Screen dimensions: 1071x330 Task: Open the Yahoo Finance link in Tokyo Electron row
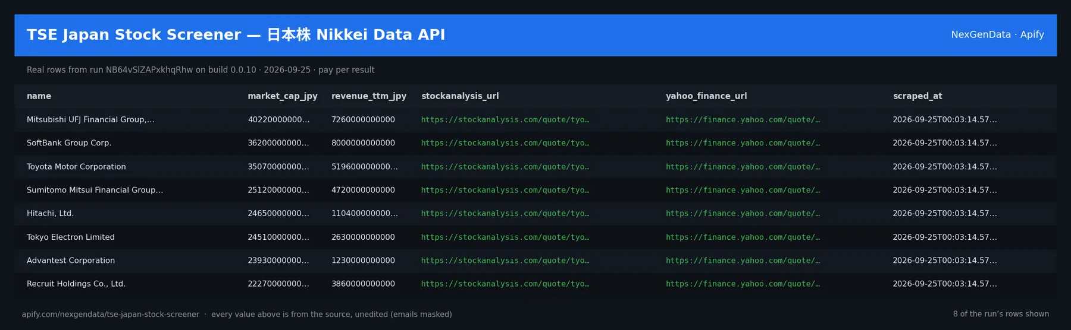tap(743, 237)
